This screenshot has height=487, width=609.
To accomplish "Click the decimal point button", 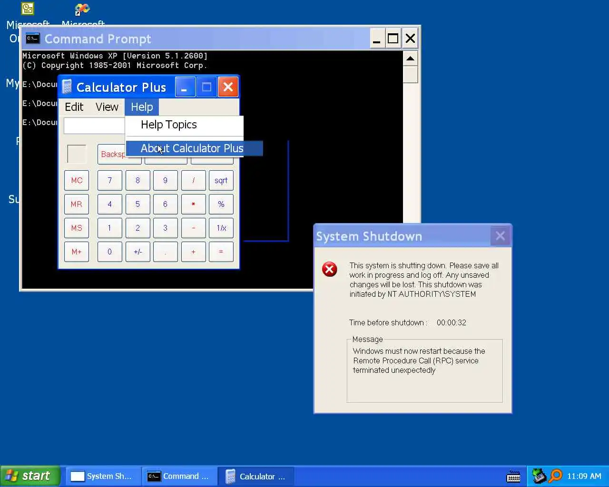I will click(165, 252).
